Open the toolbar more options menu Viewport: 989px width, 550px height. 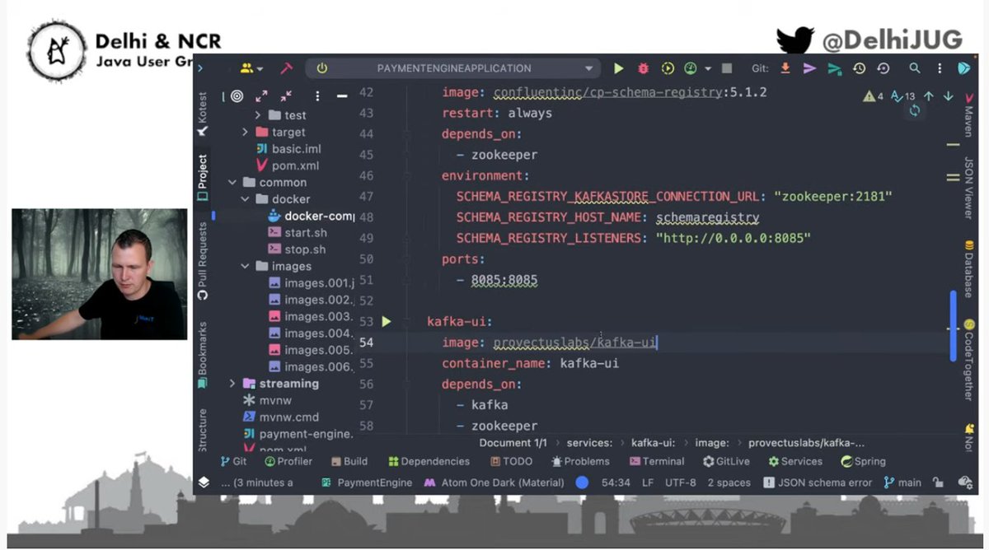940,68
